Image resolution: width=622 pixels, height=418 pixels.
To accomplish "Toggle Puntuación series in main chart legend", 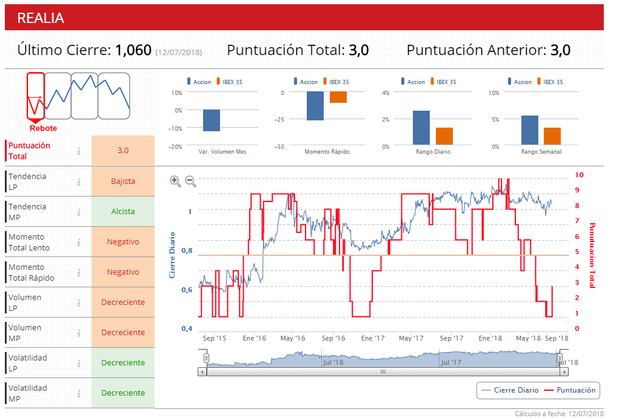I will tap(570, 390).
